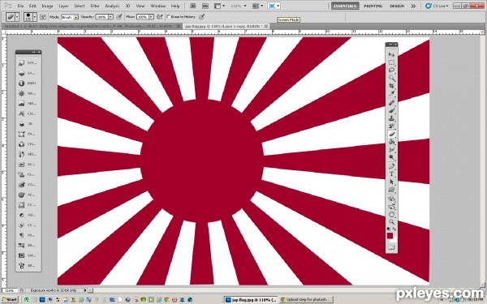This screenshot has height=304, width=487.
Task: Open the Help menu
Action: [175, 6]
